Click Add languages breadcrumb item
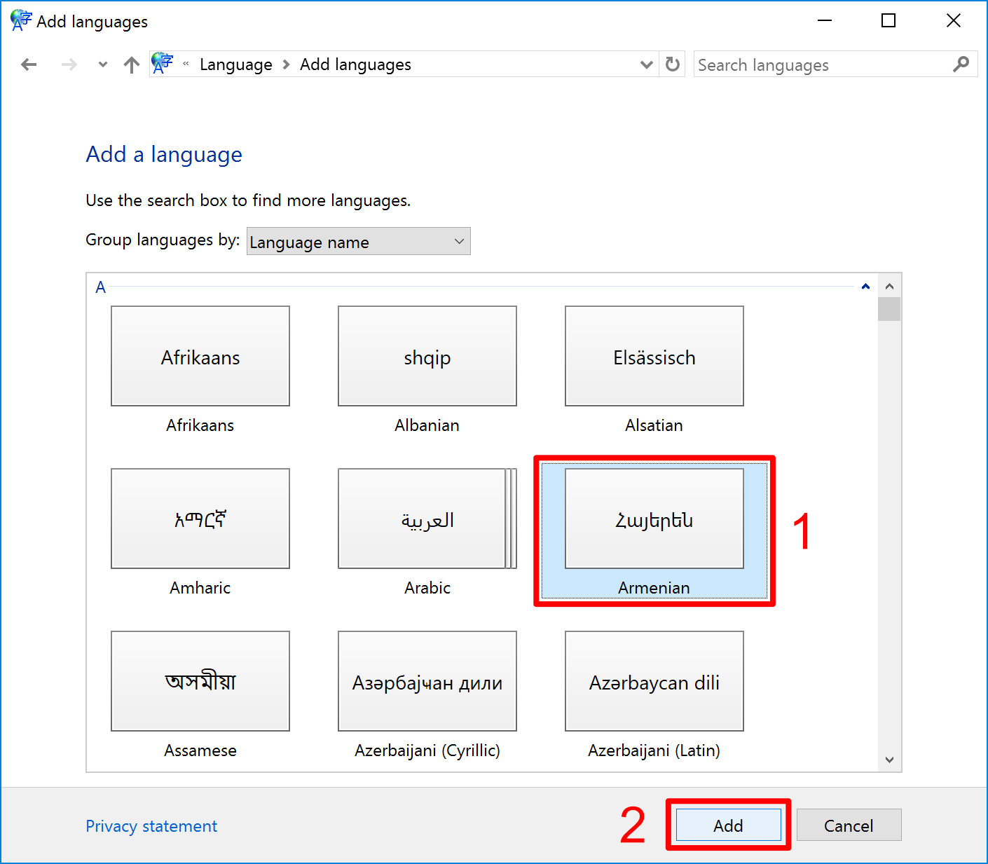Image resolution: width=988 pixels, height=864 pixels. tap(355, 64)
